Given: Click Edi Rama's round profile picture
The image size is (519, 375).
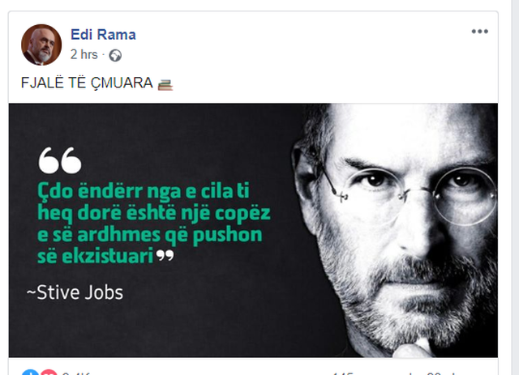Looking at the screenshot, I should pos(41,45).
